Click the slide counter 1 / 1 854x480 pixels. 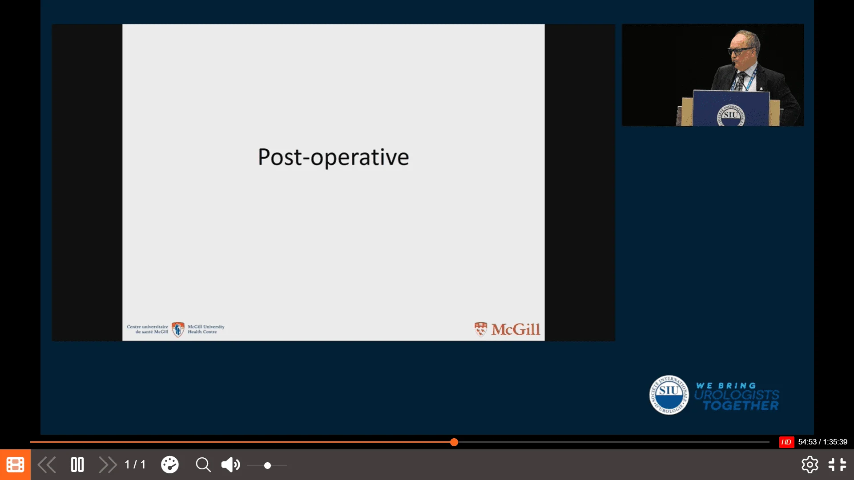coord(135,465)
